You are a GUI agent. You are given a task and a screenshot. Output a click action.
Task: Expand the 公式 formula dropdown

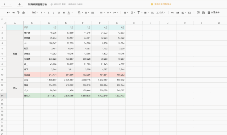click(x=161, y=13)
